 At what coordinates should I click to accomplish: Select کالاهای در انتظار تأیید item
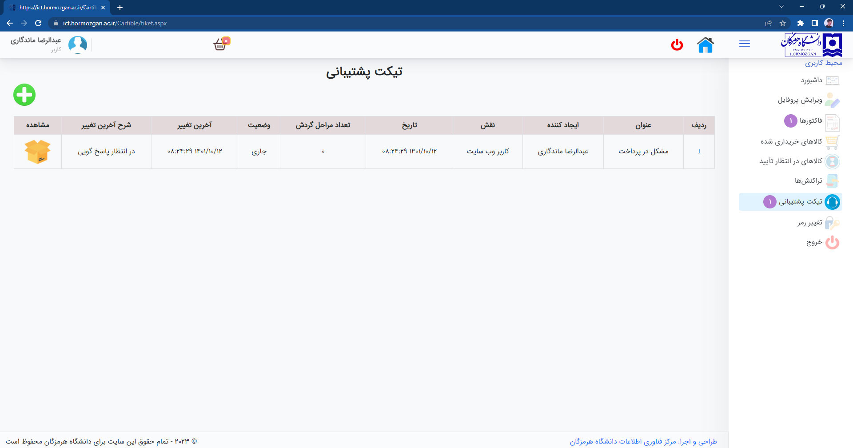point(791,161)
